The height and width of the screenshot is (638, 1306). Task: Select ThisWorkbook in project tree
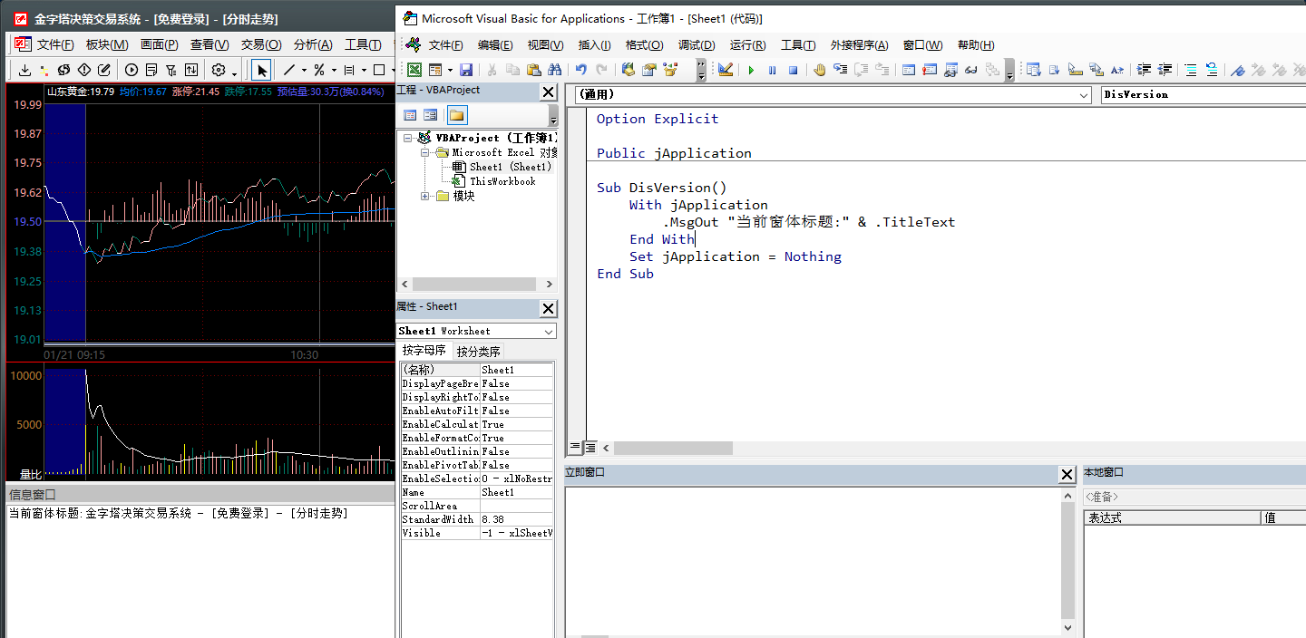coord(502,181)
